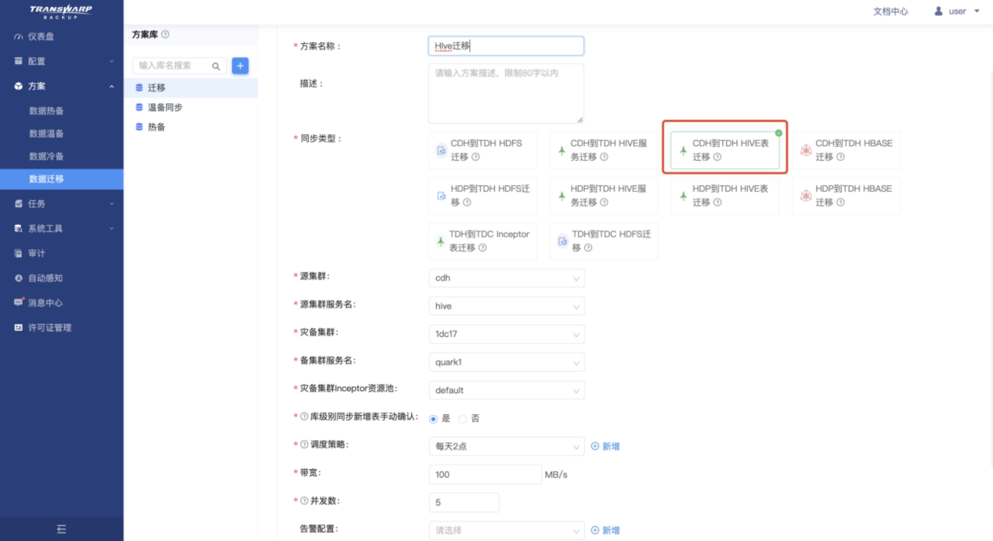Click the user avatar icon in the top bar
Viewport: 993px width, 541px height.
point(939,12)
